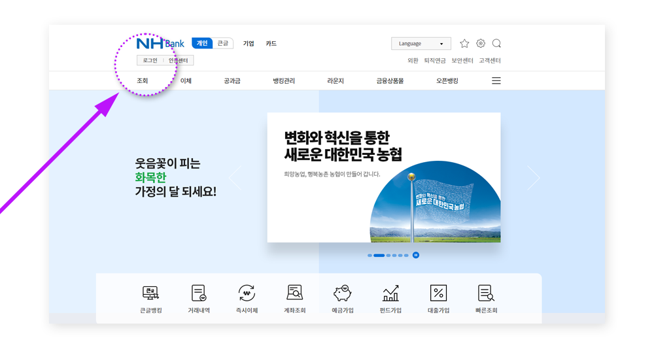Select the first banner slide dot
The height and width of the screenshot is (353, 654).
pyautogui.click(x=370, y=256)
